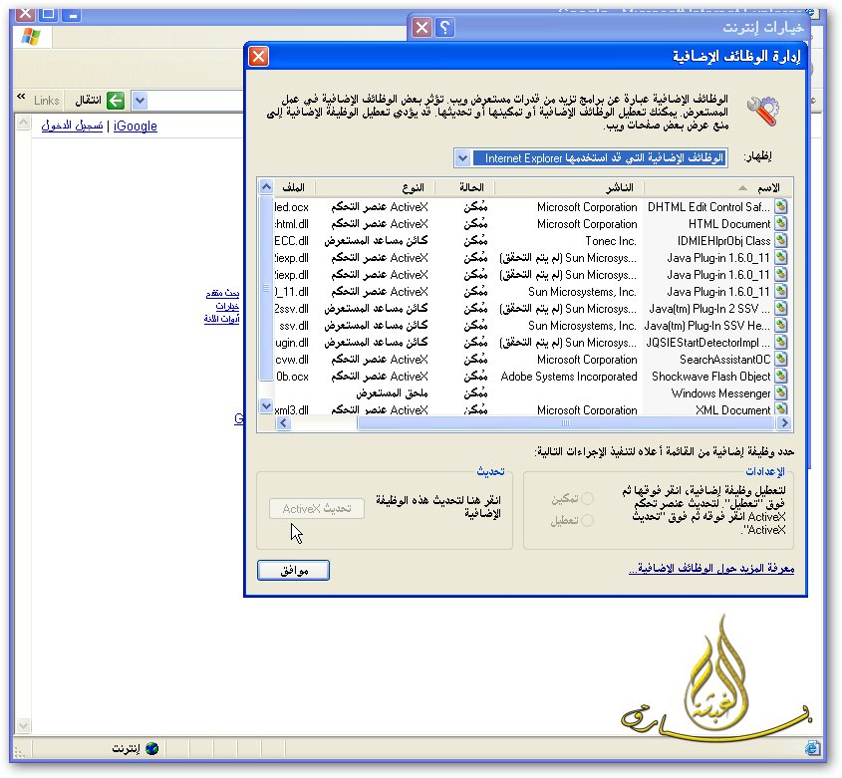The height and width of the screenshot is (778, 842).
Task: Click the xml3.dll file cell
Action: click(x=292, y=409)
